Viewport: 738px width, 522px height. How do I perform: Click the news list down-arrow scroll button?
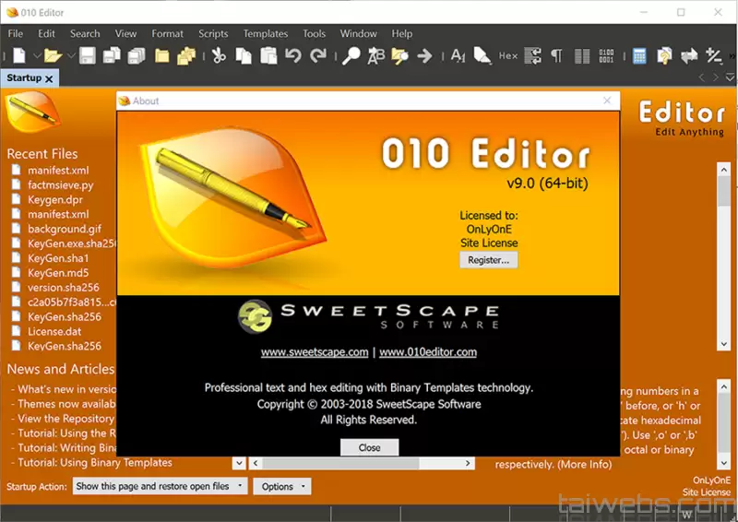pos(239,463)
